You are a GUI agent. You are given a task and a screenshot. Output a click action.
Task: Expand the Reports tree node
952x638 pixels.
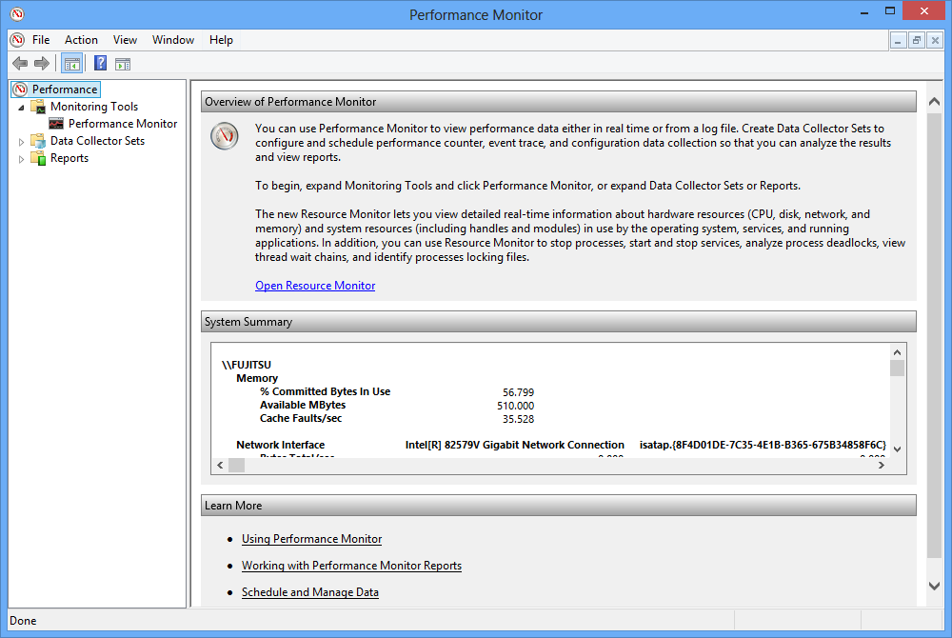coord(22,158)
